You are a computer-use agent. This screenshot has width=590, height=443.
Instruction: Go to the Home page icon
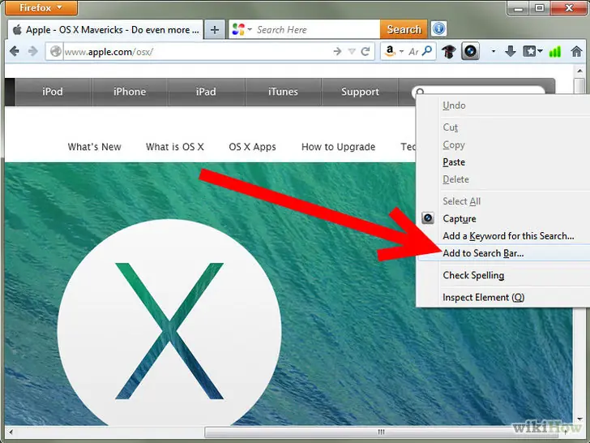click(x=576, y=51)
